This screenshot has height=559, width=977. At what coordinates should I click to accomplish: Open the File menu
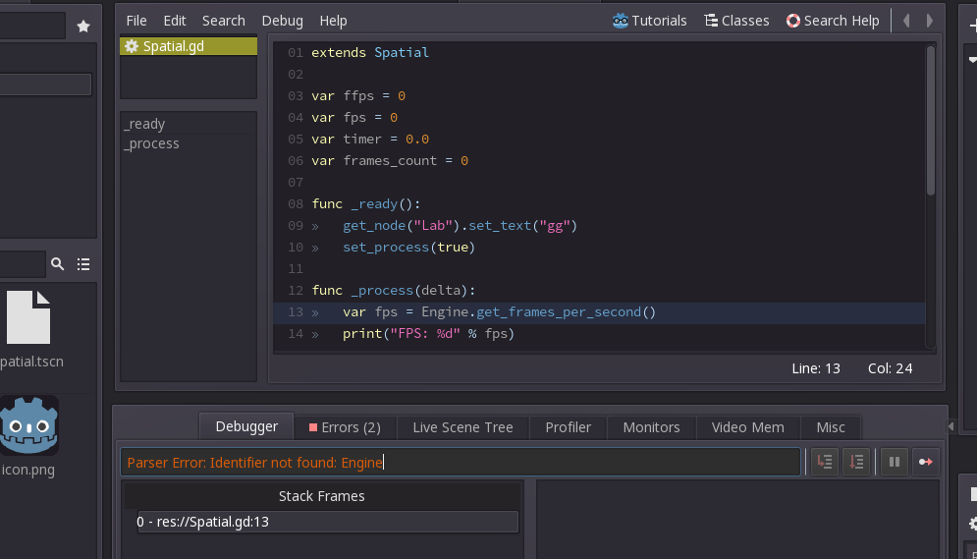[x=136, y=21]
